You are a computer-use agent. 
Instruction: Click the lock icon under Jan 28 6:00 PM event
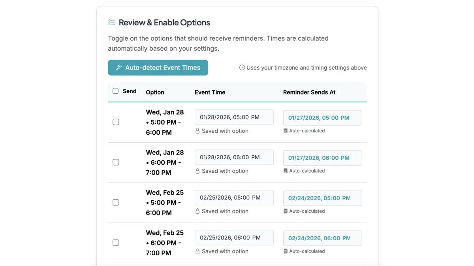[197, 171]
